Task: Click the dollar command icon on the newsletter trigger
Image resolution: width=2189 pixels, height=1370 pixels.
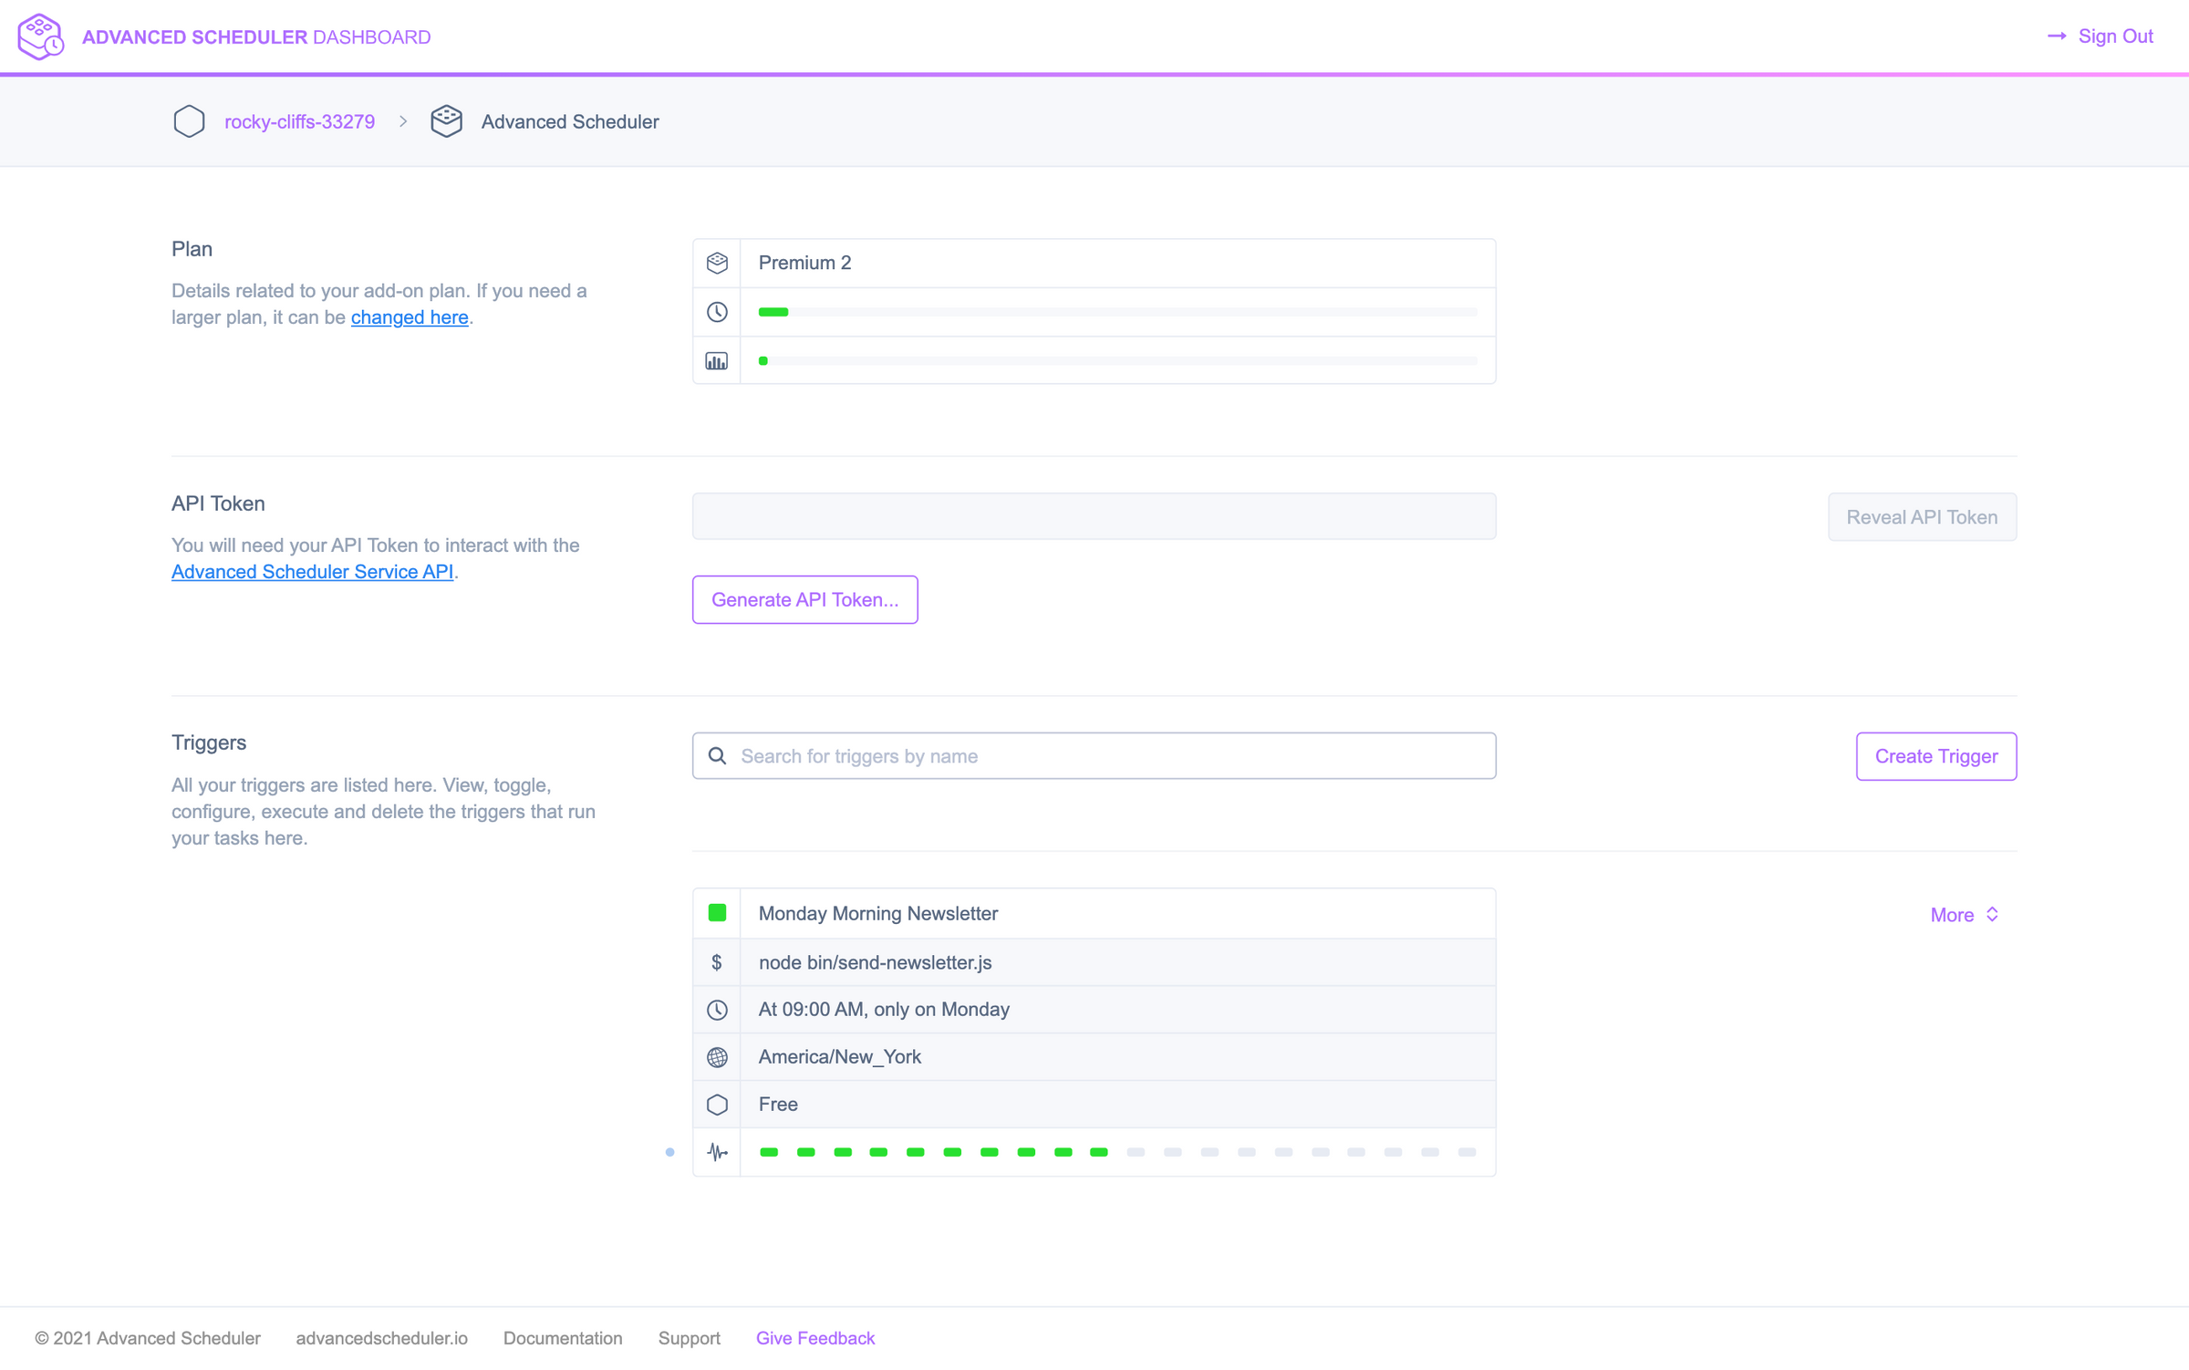Action: (x=717, y=961)
